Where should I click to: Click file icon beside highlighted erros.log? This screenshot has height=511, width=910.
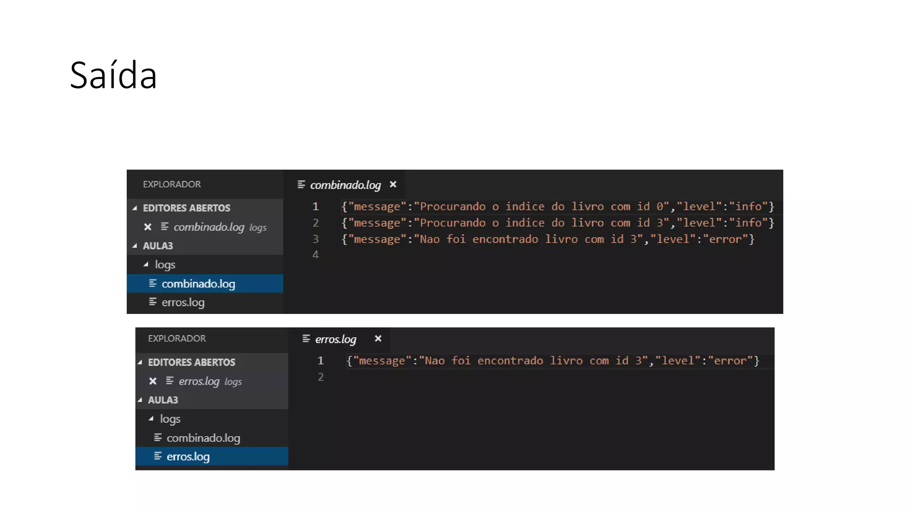point(157,456)
